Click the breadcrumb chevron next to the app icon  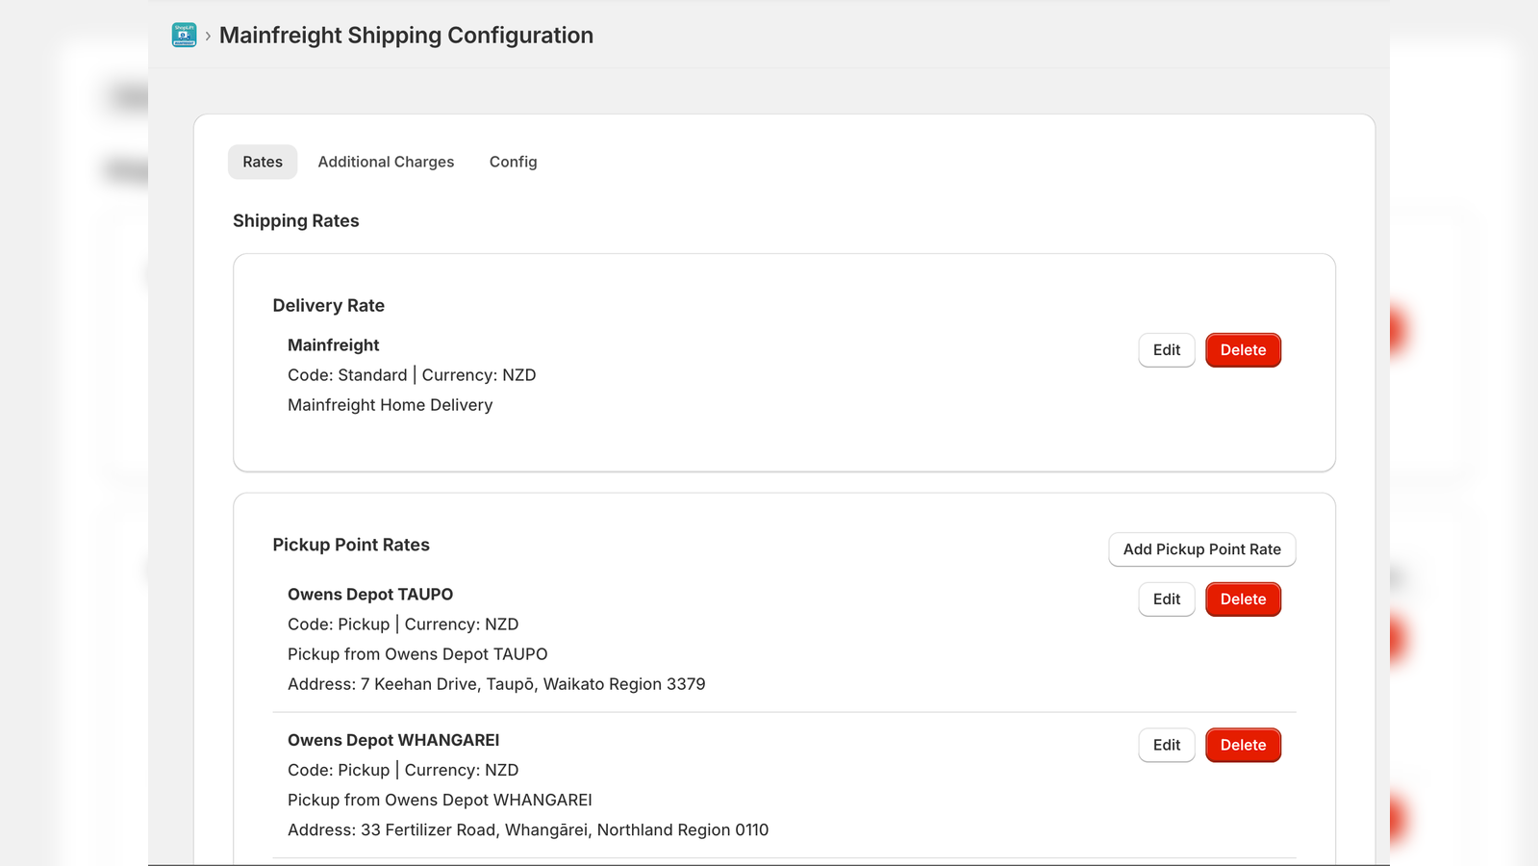click(207, 36)
